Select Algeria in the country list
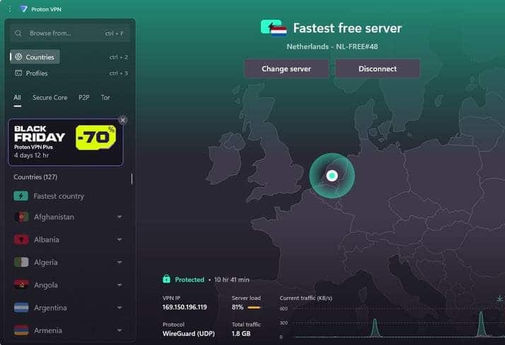 46,262
